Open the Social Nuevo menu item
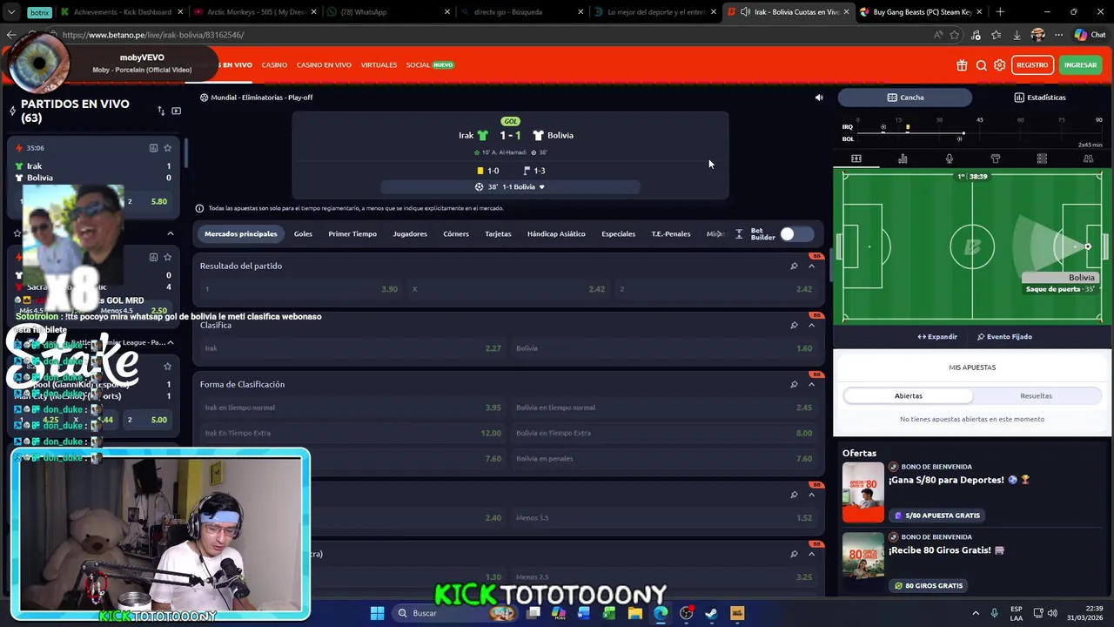Screen dimensions: 1114x627 (430, 64)
